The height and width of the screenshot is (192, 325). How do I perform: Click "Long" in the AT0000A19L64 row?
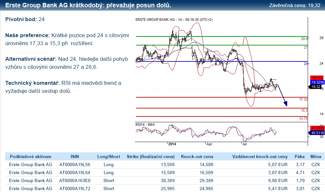click(109, 172)
